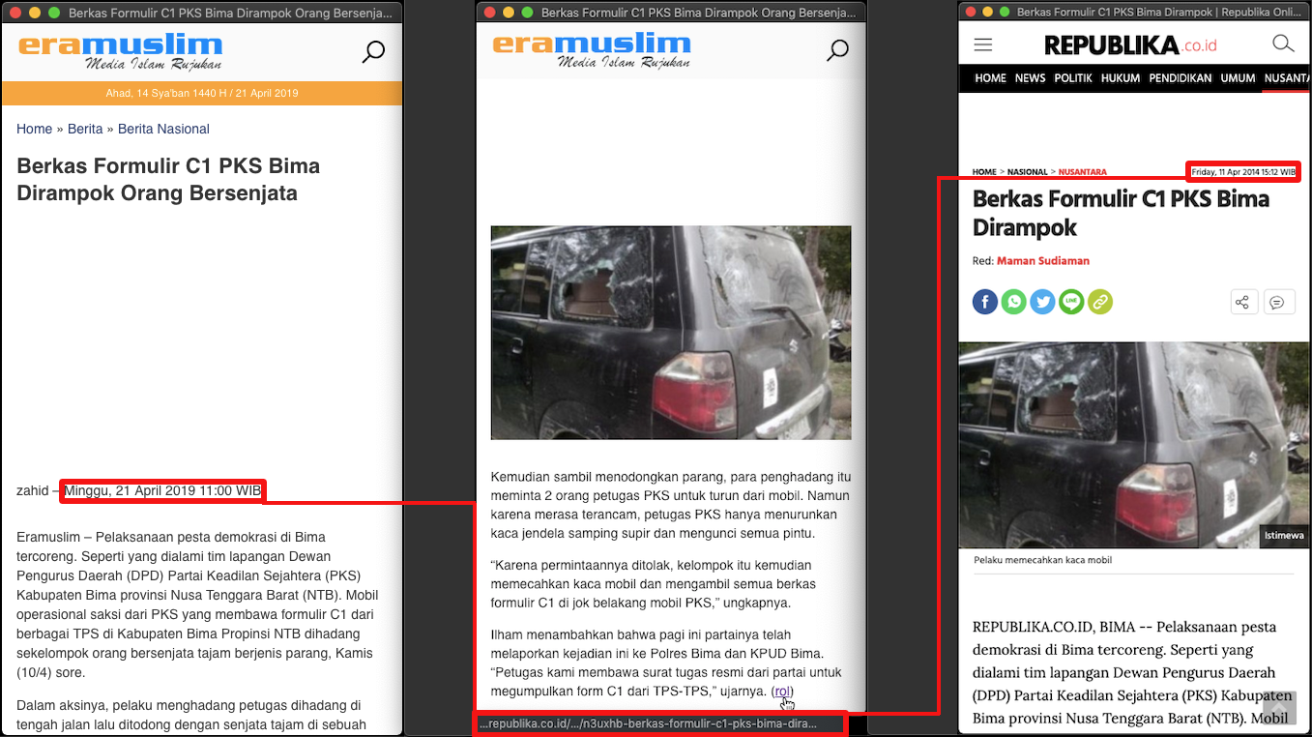Go to the PENDIDIKAN navigation tab
Viewport: 1312px width, 737px height.
pyautogui.click(x=1180, y=78)
